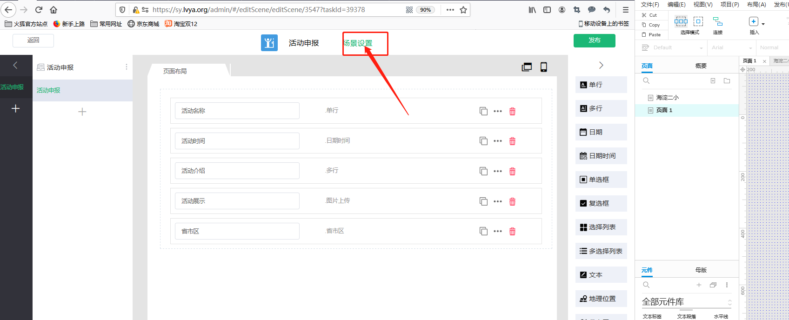Collapse the left dark sidebar arrow
Viewport: 789px width, 320px height.
(15, 65)
